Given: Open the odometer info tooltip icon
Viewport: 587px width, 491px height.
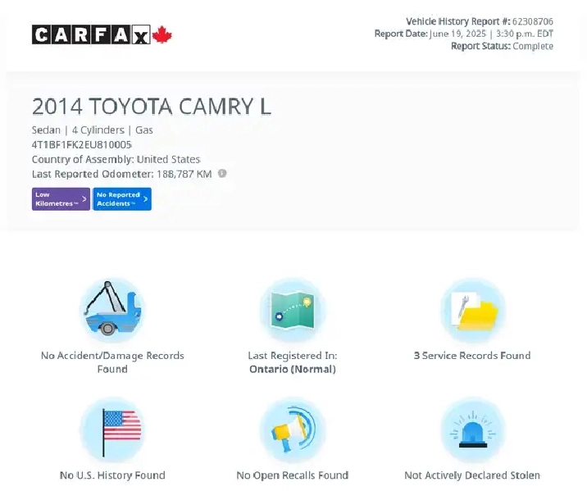Looking at the screenshot, I should point(222,174).
